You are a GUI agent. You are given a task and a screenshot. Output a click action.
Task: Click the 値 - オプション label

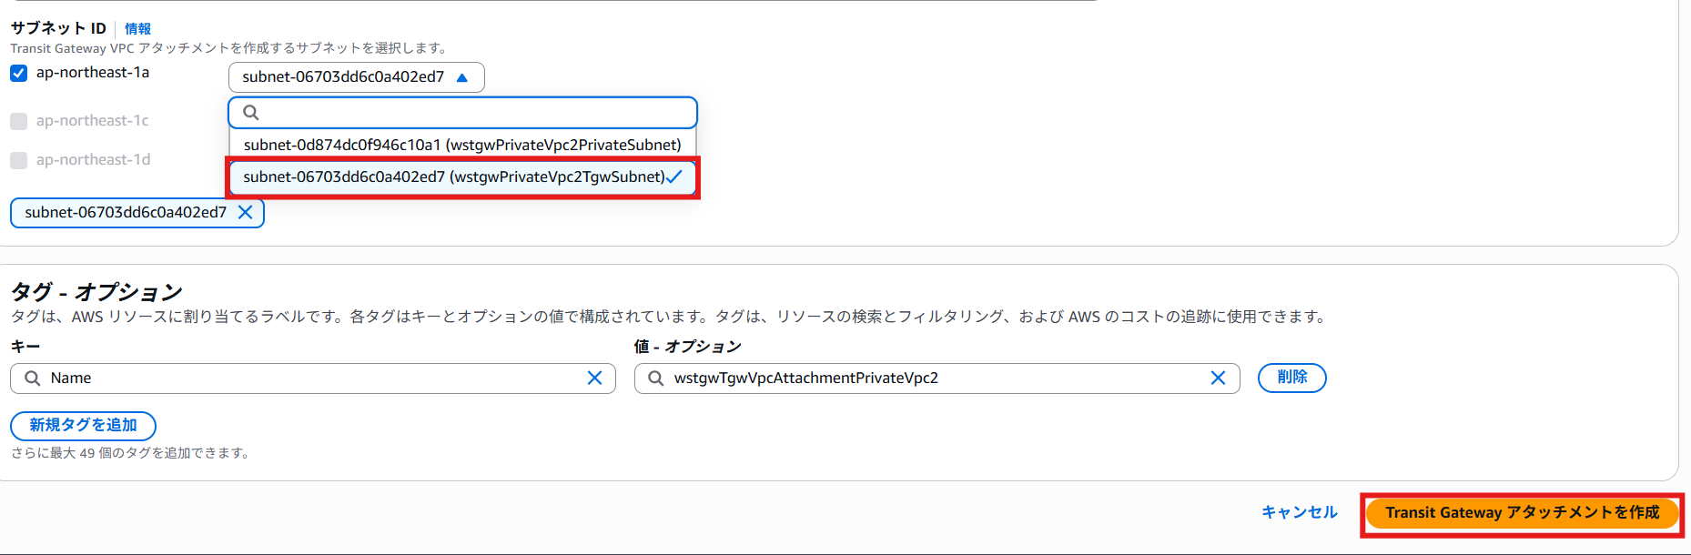688,347
